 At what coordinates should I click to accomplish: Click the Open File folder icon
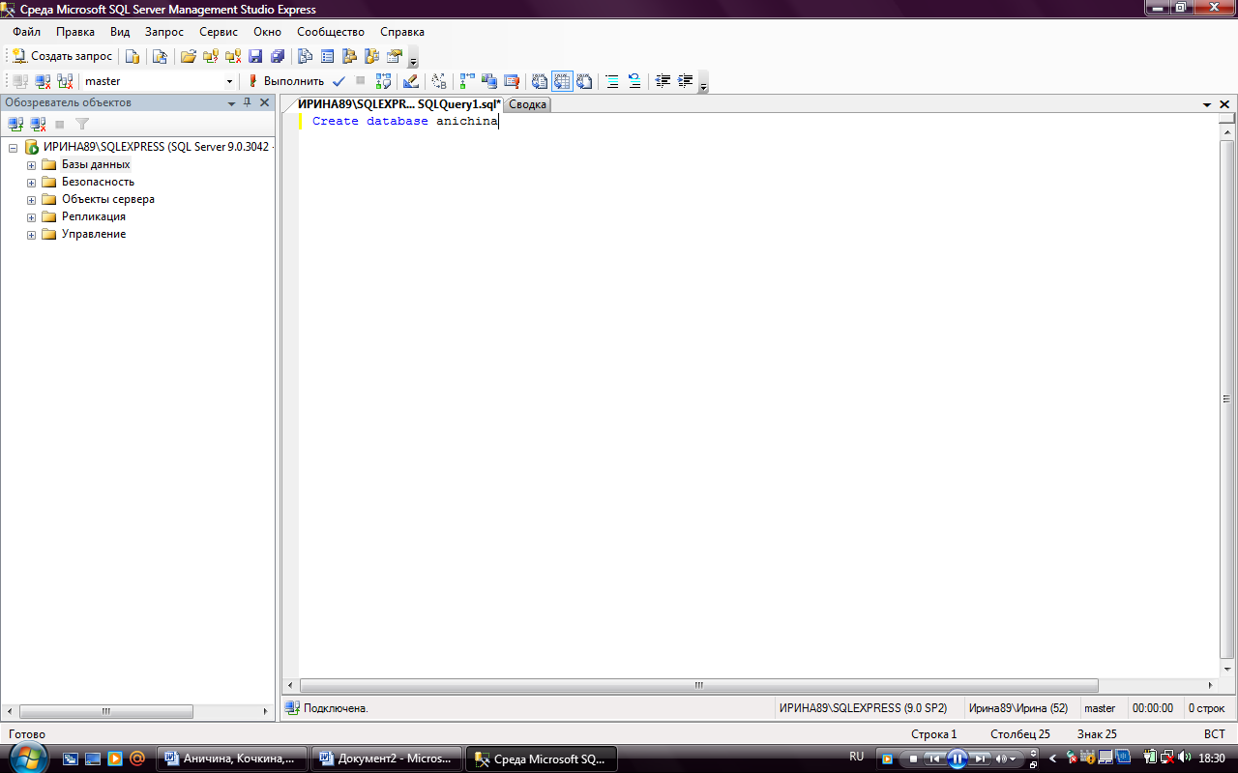click(189, 56)
